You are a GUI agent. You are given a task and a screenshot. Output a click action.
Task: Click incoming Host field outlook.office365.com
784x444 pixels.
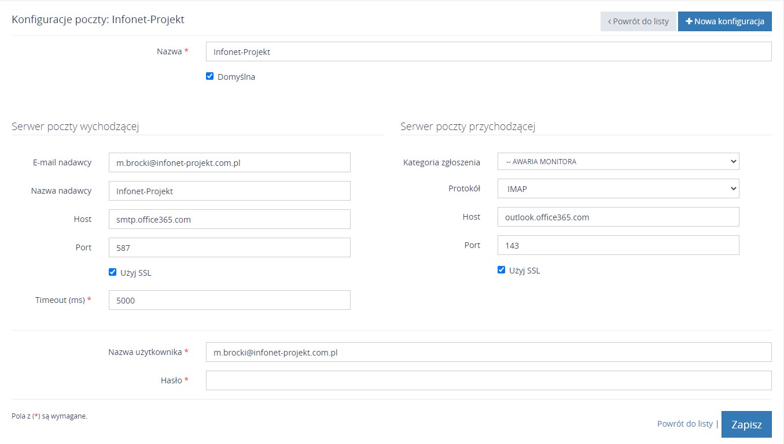pos(619,217)
